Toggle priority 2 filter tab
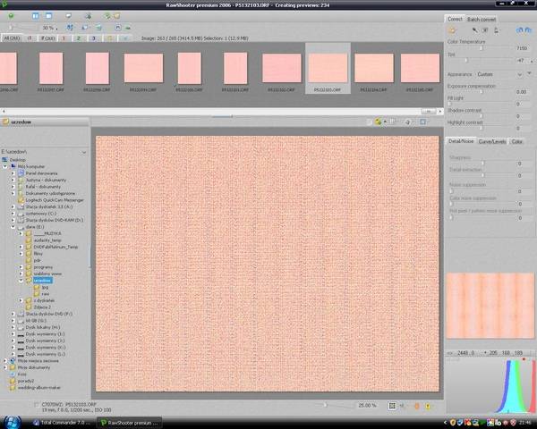537x429 pixels. [x=80, y=38]
